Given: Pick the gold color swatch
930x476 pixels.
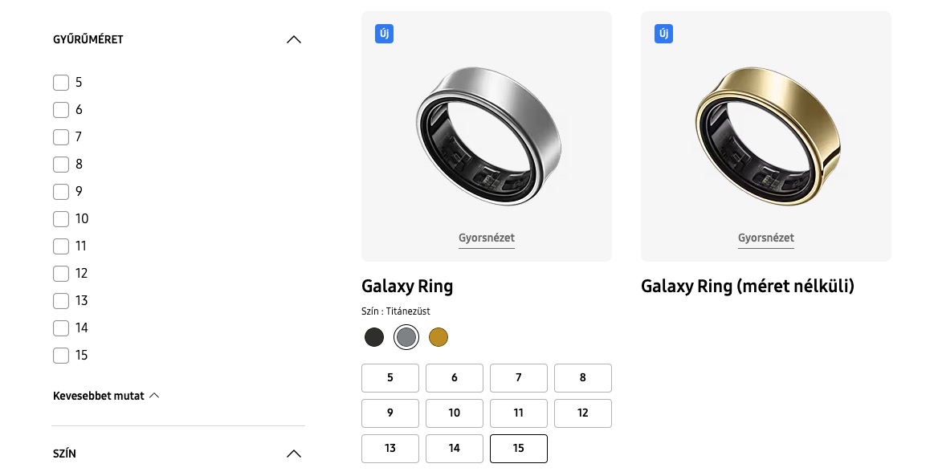Looking at the screenshot, I should pyautogui.click(x=438, y=338).
